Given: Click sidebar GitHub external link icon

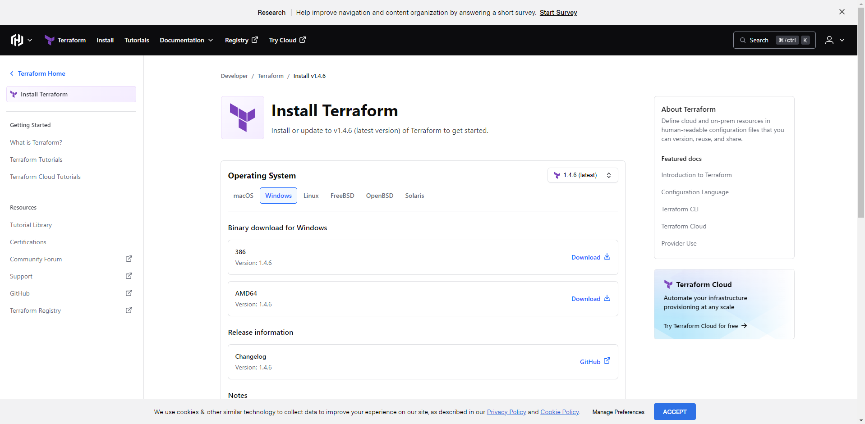Looking at the screenshot, I should pos(129,293).
